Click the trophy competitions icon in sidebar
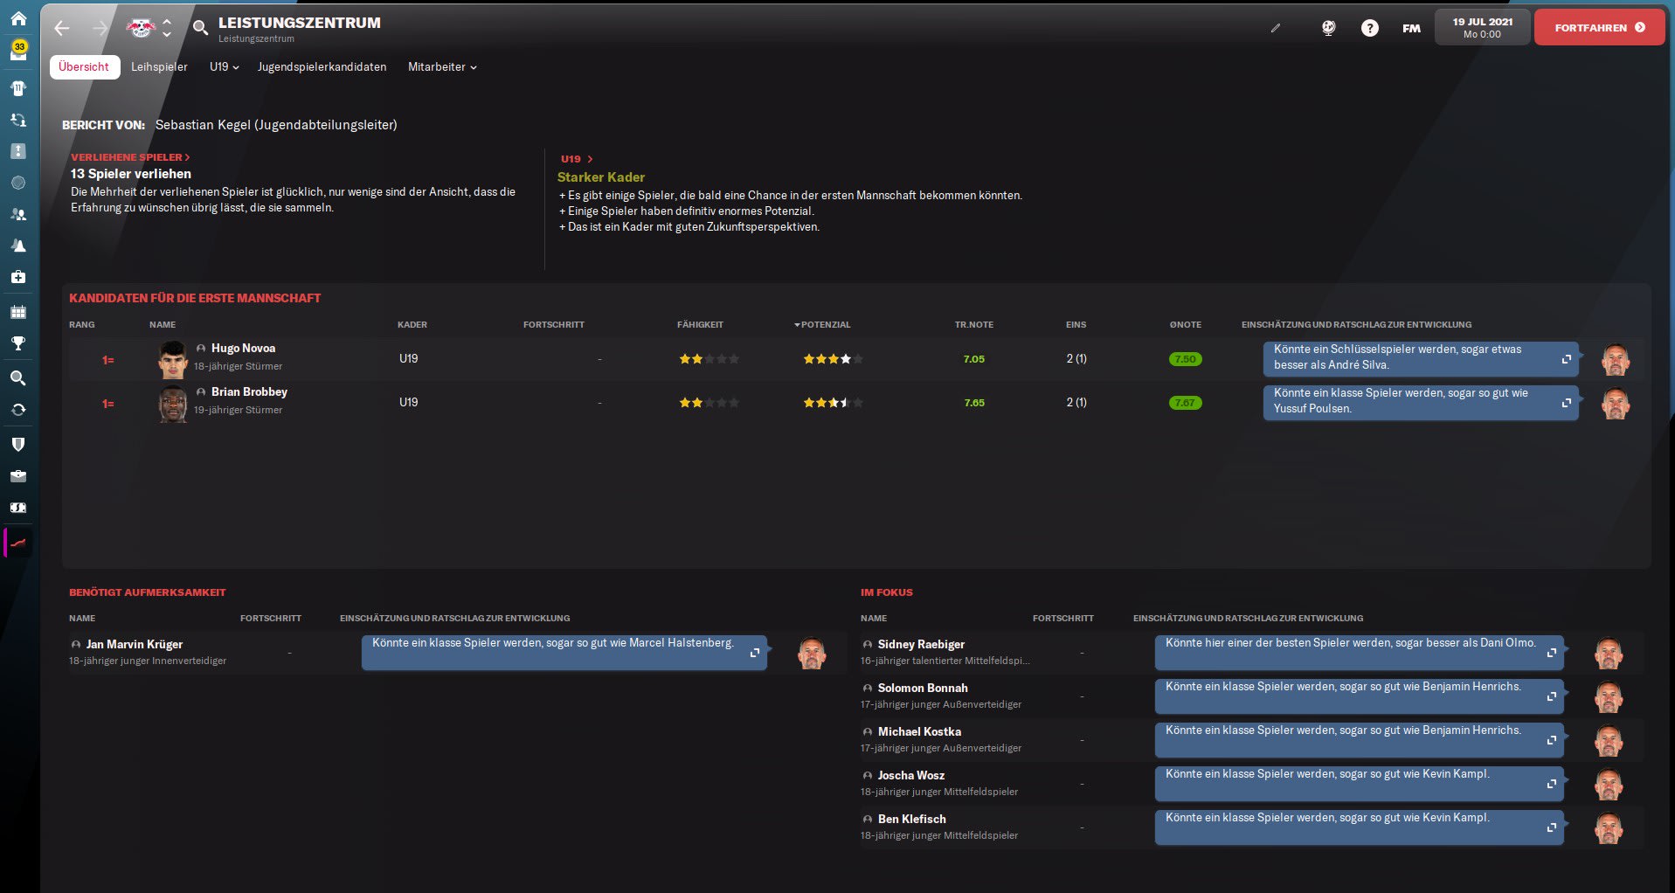 point(18,343)
